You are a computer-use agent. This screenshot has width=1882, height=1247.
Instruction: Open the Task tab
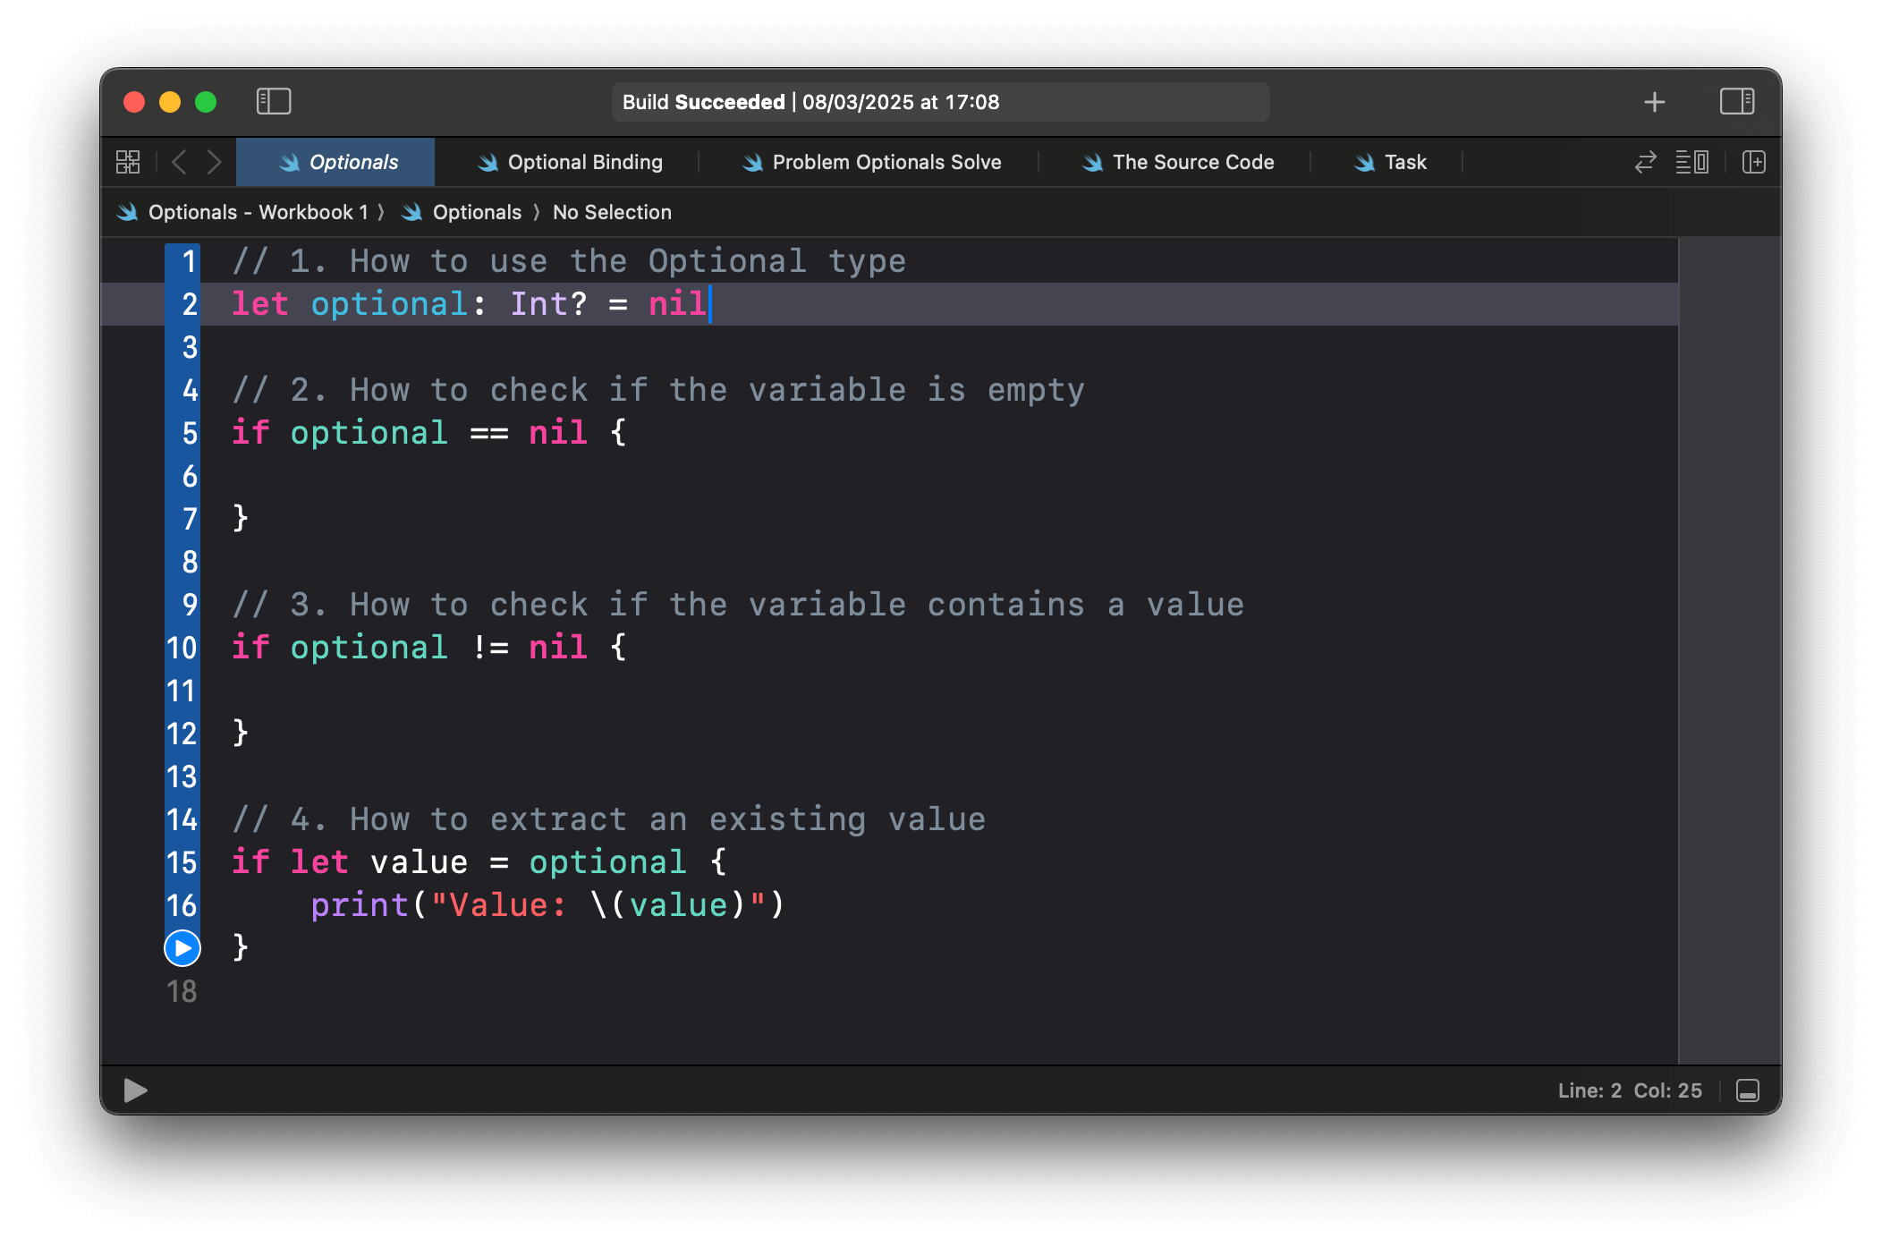pos(1391,162)
